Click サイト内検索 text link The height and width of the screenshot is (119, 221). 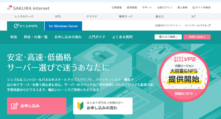pyautogui.click(x=203, y=8)
